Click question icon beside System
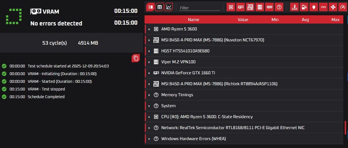This screenshot has width=348, height=148. click(x=156, y=106)
